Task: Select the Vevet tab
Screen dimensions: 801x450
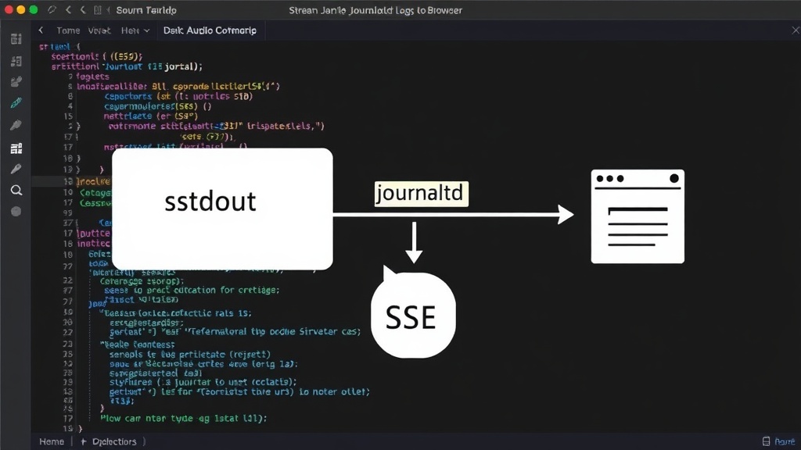Action: pos(99,30)
